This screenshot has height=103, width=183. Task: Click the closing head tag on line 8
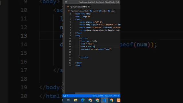pos(79,33)
